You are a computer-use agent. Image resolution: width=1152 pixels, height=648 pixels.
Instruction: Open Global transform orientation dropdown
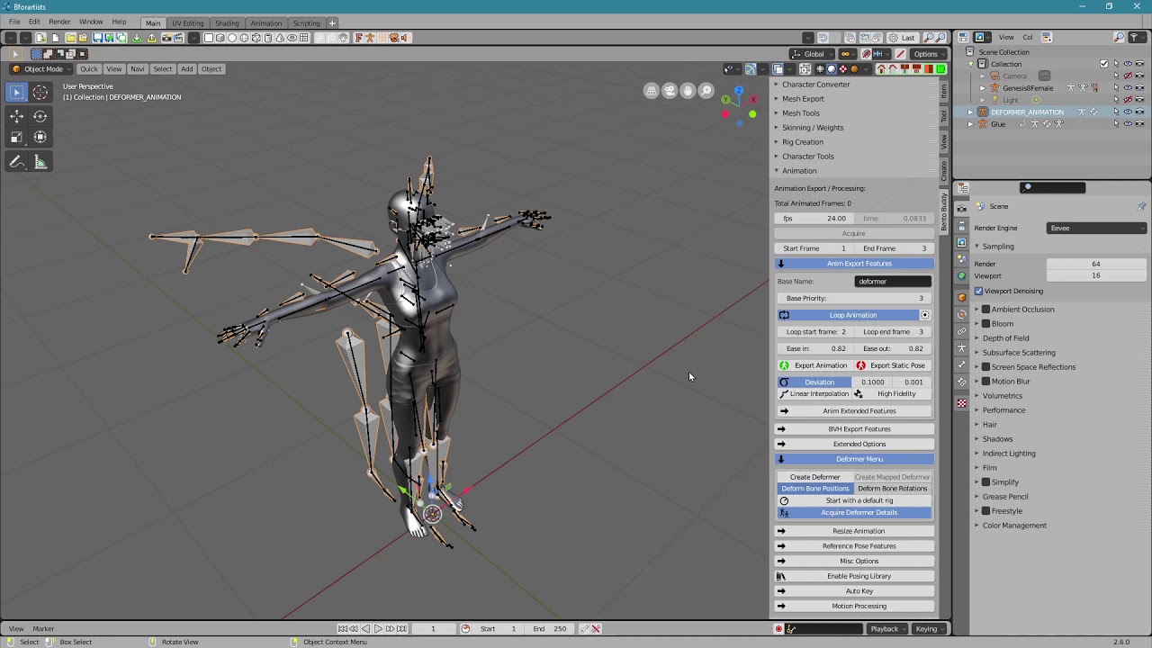pos(814,54)
